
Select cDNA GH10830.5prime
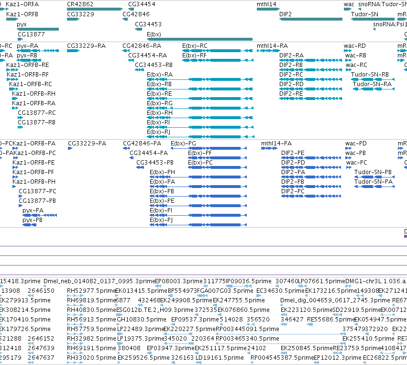click(x=142, y=320)
